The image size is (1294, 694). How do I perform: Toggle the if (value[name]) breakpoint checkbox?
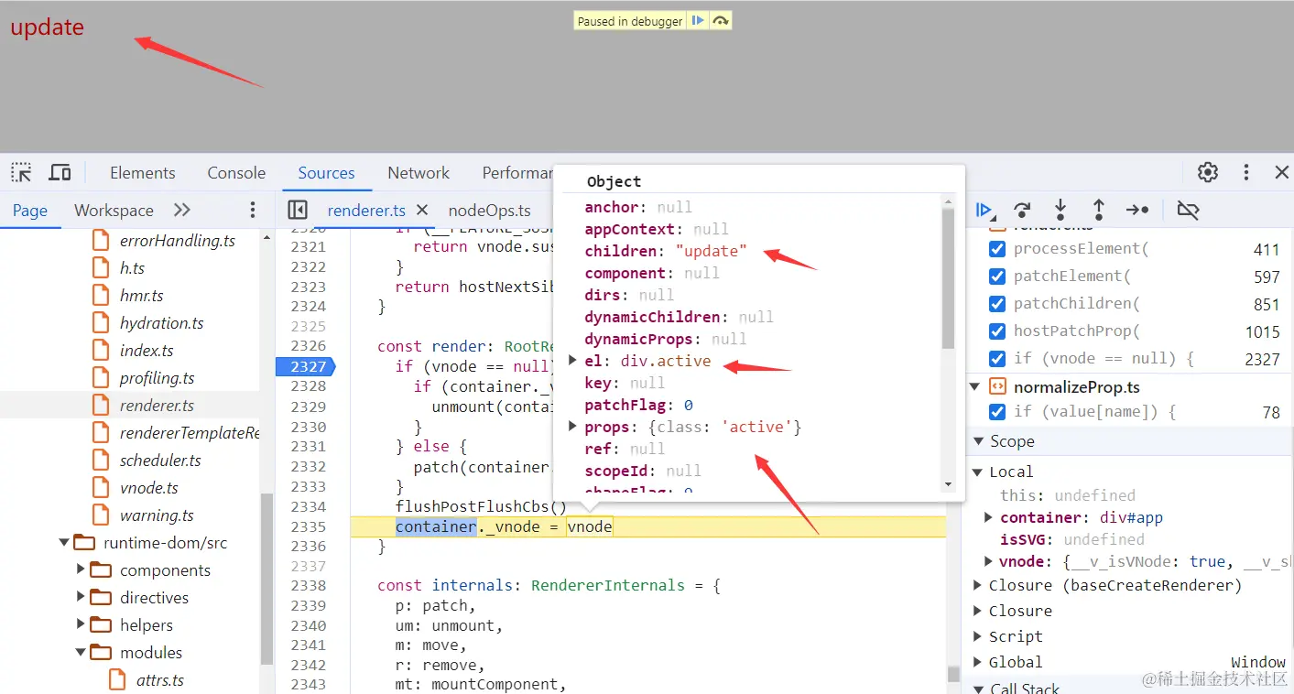pyautogui.click(x=997, y=412)
